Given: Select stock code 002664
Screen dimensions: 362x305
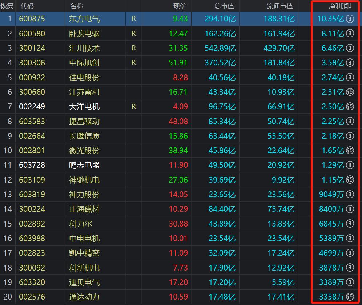Looking at the screenshot, I should pyautogui.click(x=32, y=136).
